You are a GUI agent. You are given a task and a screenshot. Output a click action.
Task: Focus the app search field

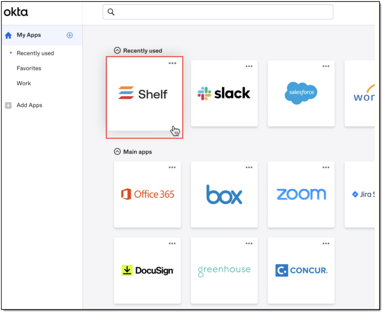click(x=218, y=12)
